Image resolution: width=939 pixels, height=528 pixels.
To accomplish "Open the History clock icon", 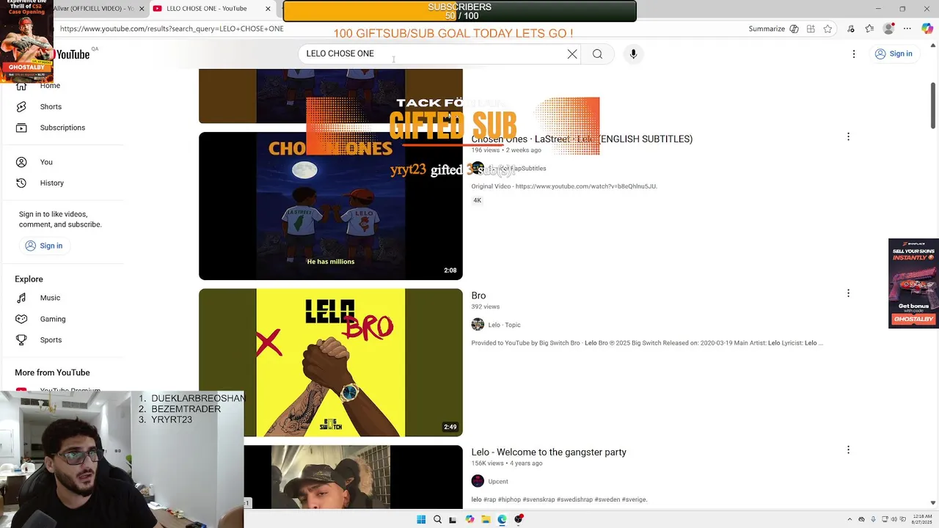I will click(x=21, y=183).
